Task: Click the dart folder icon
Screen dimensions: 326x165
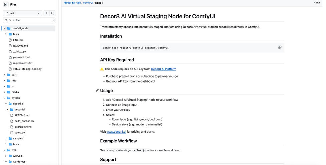Action: click(x=9, y=75)
